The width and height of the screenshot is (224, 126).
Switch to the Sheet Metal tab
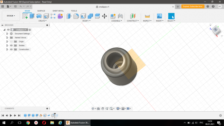[58, 11]
